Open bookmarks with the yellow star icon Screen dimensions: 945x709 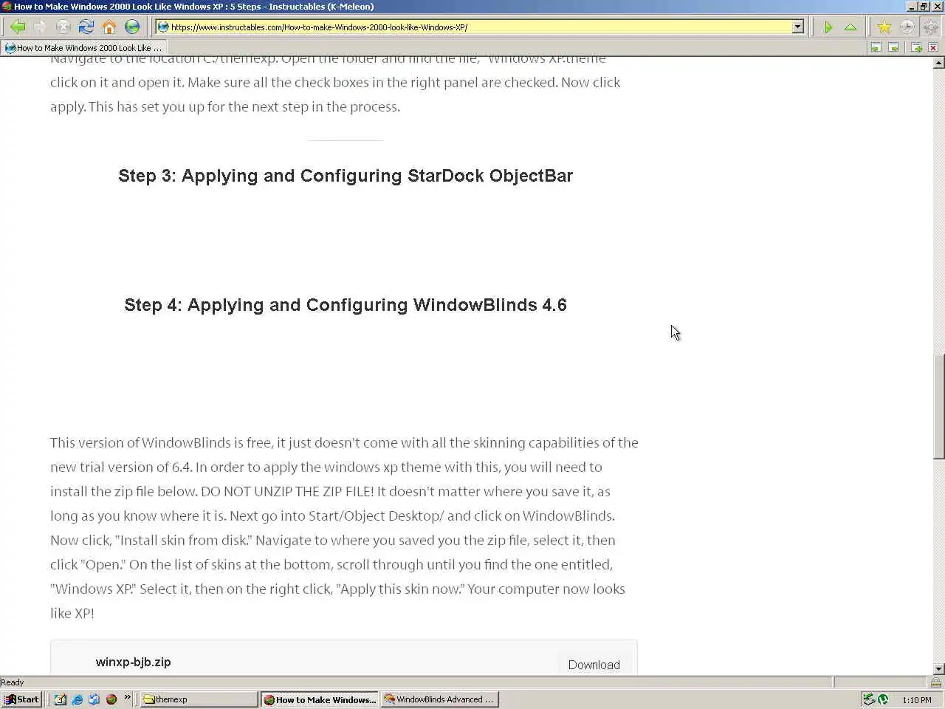pos(884,27)
